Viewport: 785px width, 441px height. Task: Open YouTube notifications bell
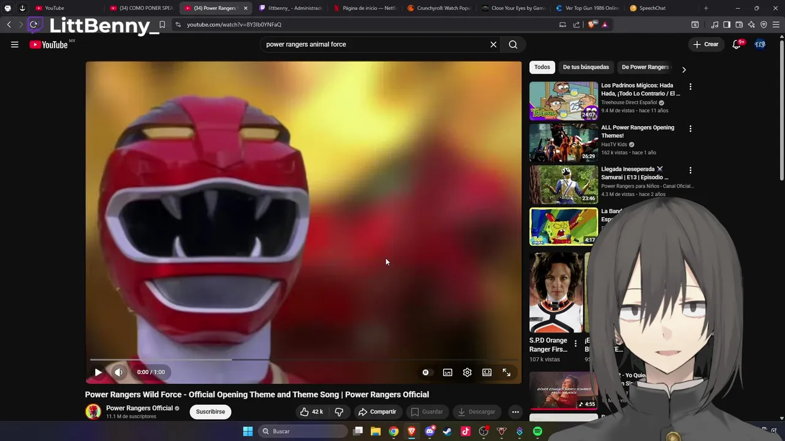click(737, 44)
